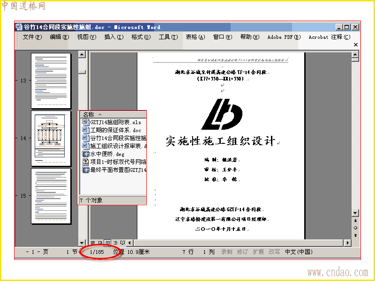Open the 文件(F) menu
This screenshot has width=375, height=281.
click(x=32, y=37)
